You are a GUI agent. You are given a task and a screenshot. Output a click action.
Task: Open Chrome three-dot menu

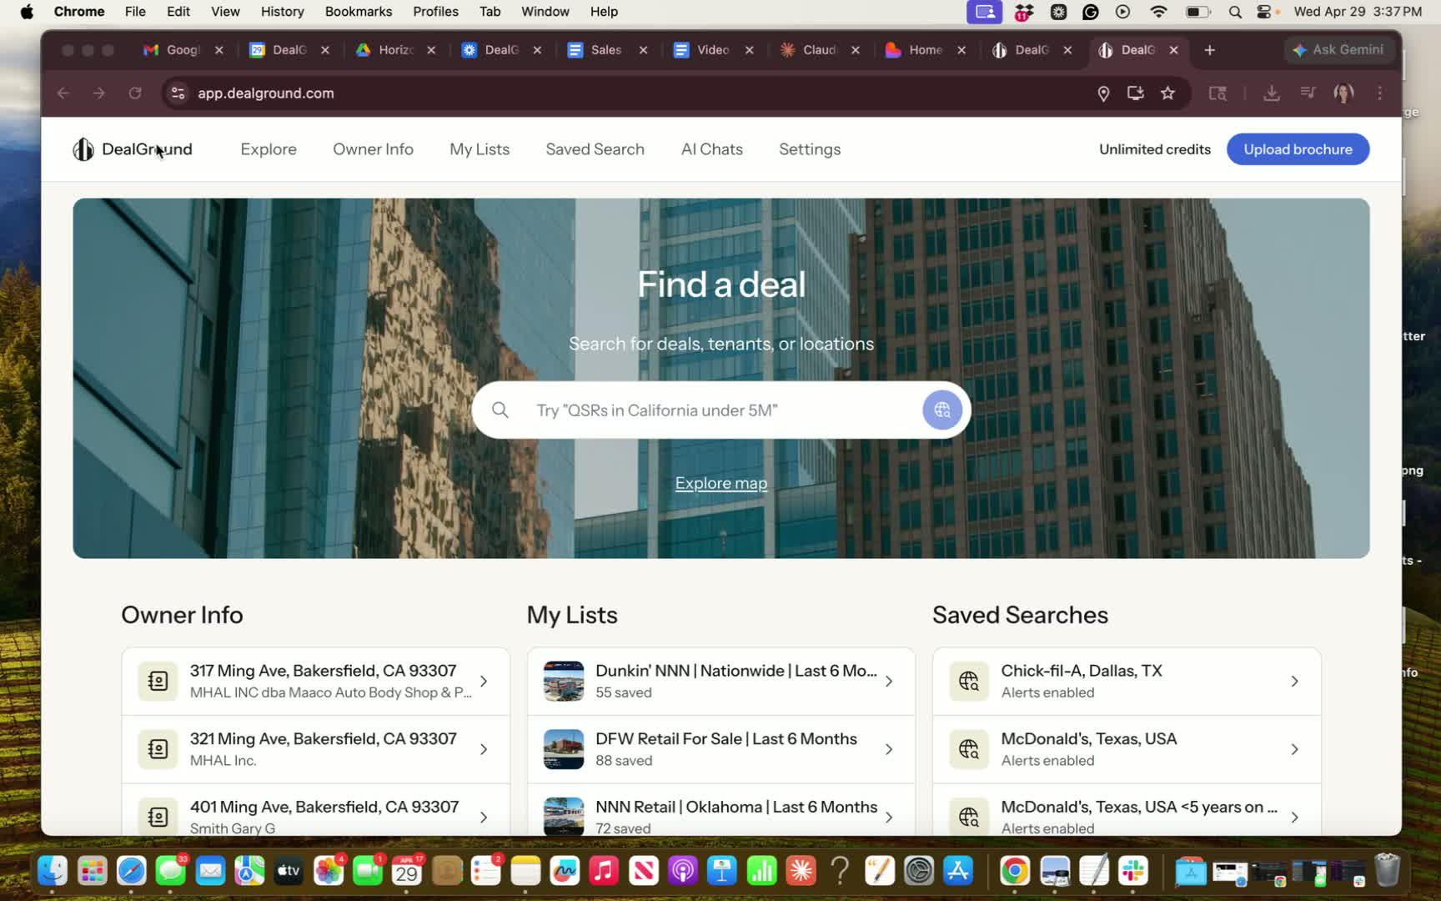pos(1380,93)
